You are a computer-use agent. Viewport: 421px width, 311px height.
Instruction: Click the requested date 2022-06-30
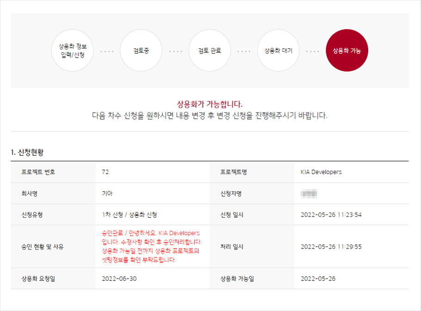point(119,279)
